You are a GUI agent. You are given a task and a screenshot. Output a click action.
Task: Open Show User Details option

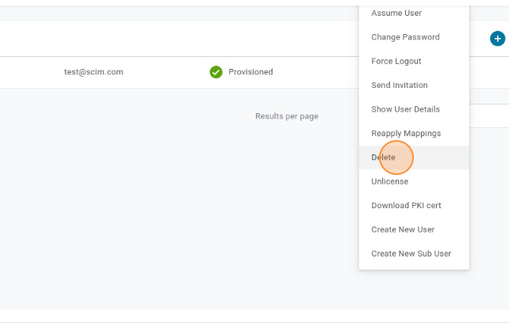point(414,109)
